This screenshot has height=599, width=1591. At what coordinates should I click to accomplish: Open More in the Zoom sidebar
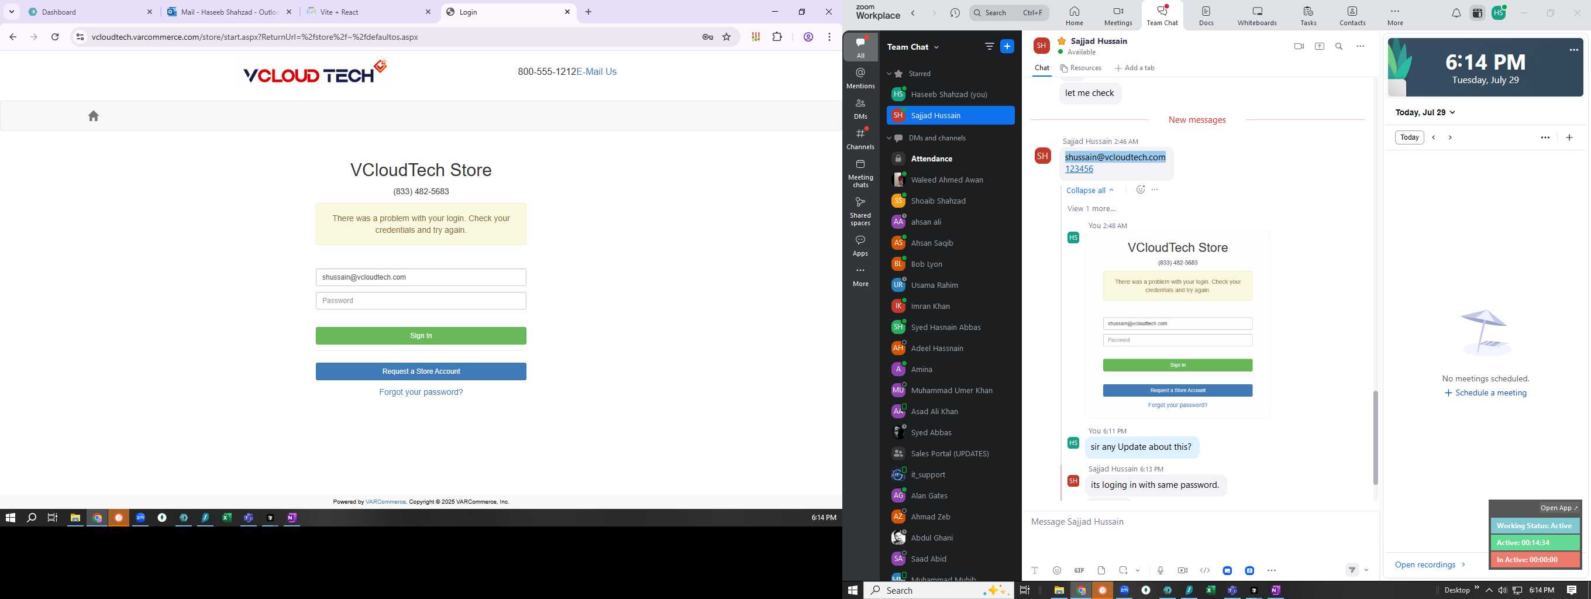(860, 277)
